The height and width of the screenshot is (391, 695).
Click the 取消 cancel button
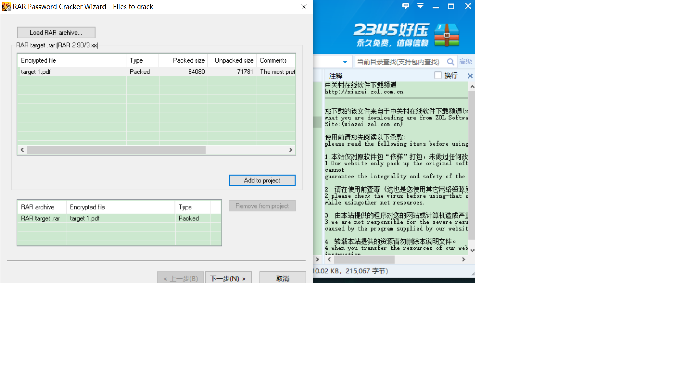282,278
